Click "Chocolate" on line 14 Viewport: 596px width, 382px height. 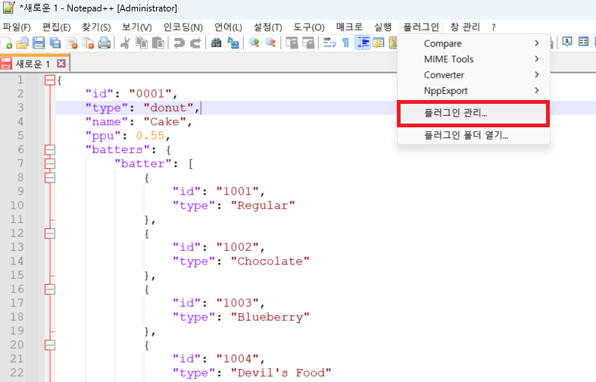[270, 261]
